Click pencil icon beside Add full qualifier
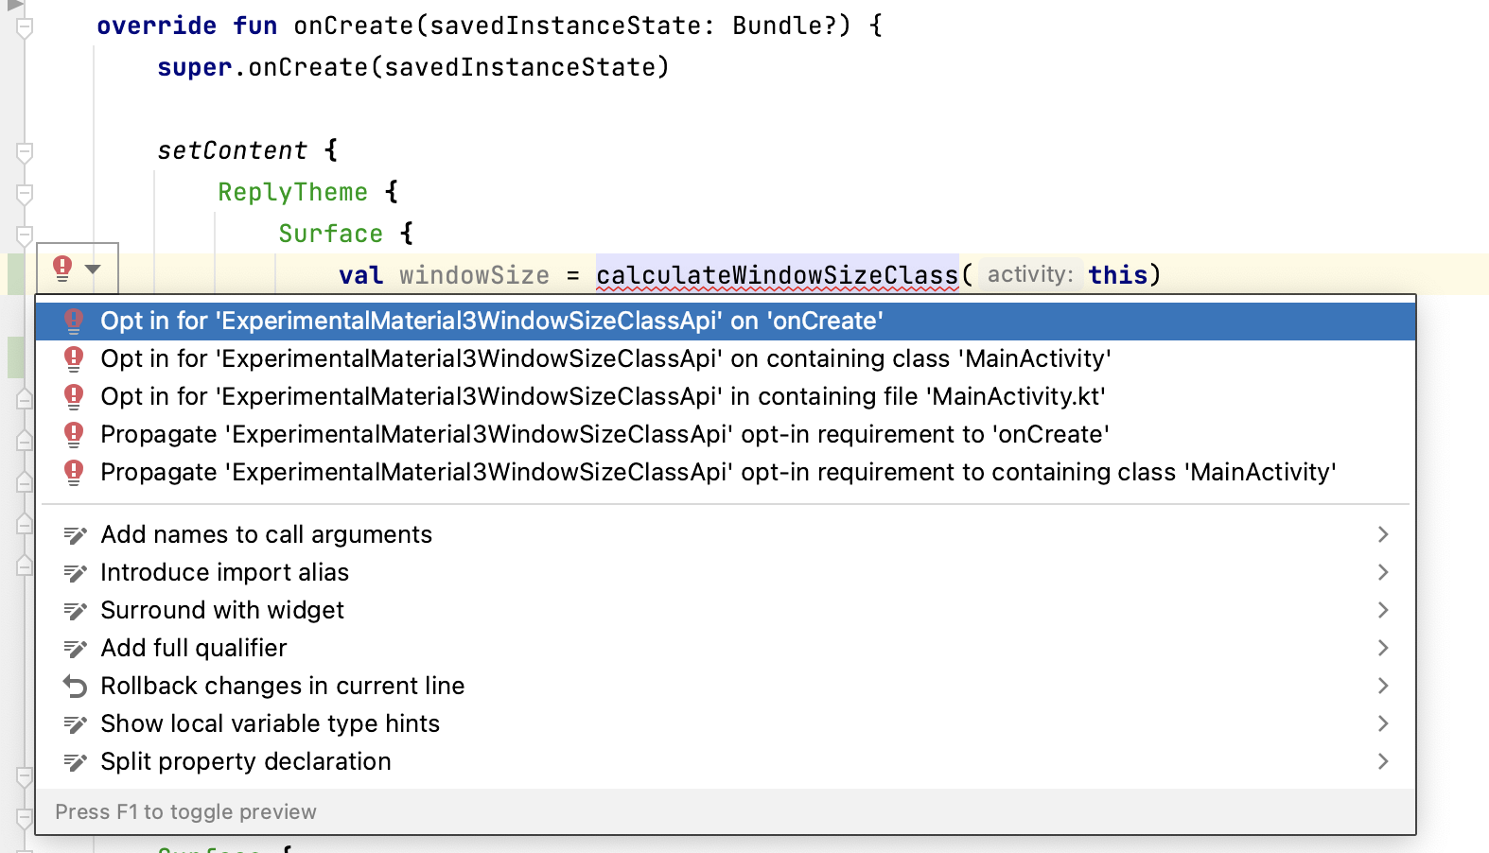This screenshot has height=853, width=1489. click(x=75, y=649)
